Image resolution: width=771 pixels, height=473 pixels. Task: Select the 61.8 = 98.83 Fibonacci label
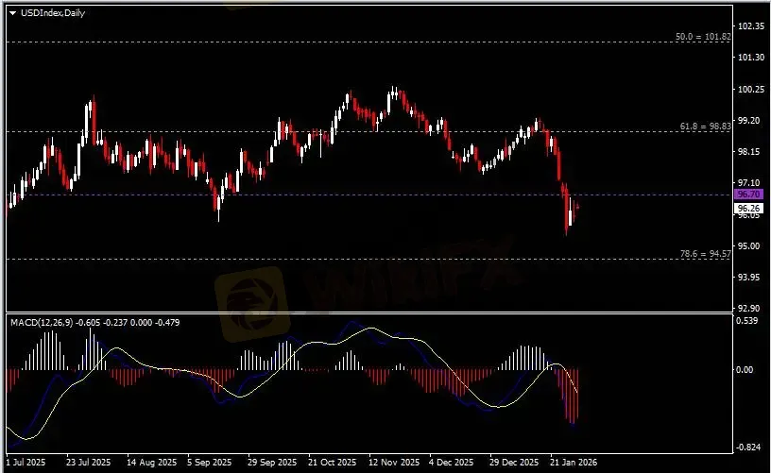click(x=705, y=125)
